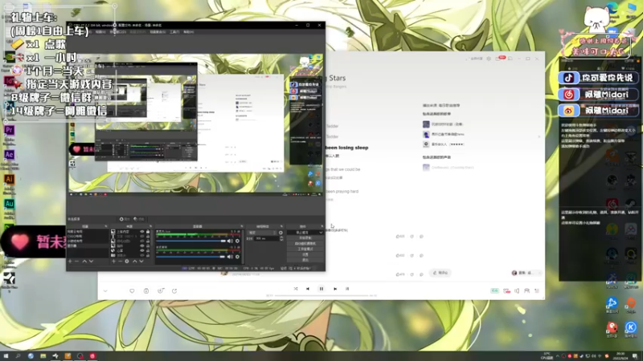The image size is (643, 361).
Task: Open source properties gear below sources list
Action: [x=127, y=262]
